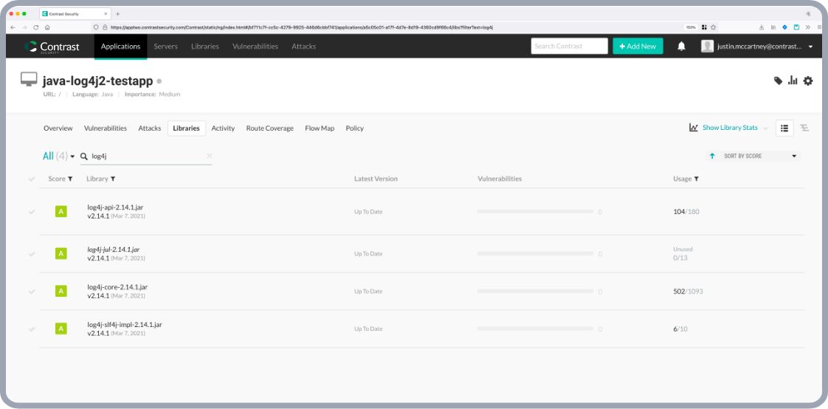Check the log4j-api-2.14.1.jar row
This screenshot has width=828, height=409.
coord(32,212)
